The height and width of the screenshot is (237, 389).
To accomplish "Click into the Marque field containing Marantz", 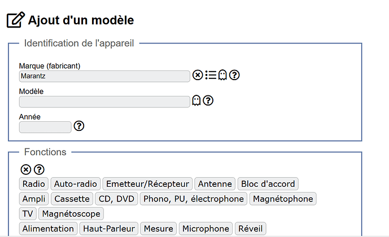I will click(x=104, y=76).
